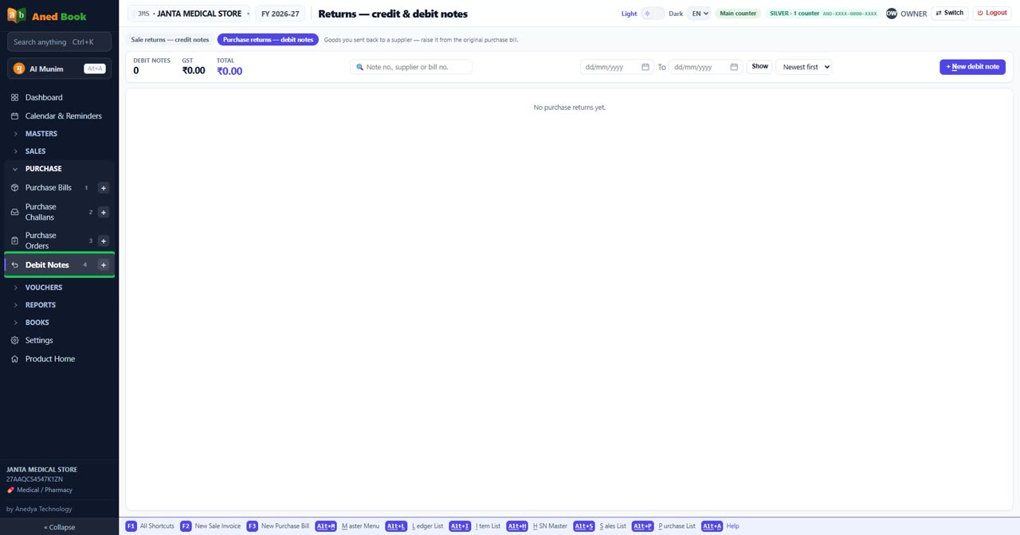Expand the BOOKS section
1020x535 pixels.
pyautogui.click(x=60, y=322)
